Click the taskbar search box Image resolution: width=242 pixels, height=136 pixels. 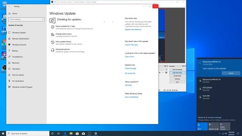coord(28,133)
